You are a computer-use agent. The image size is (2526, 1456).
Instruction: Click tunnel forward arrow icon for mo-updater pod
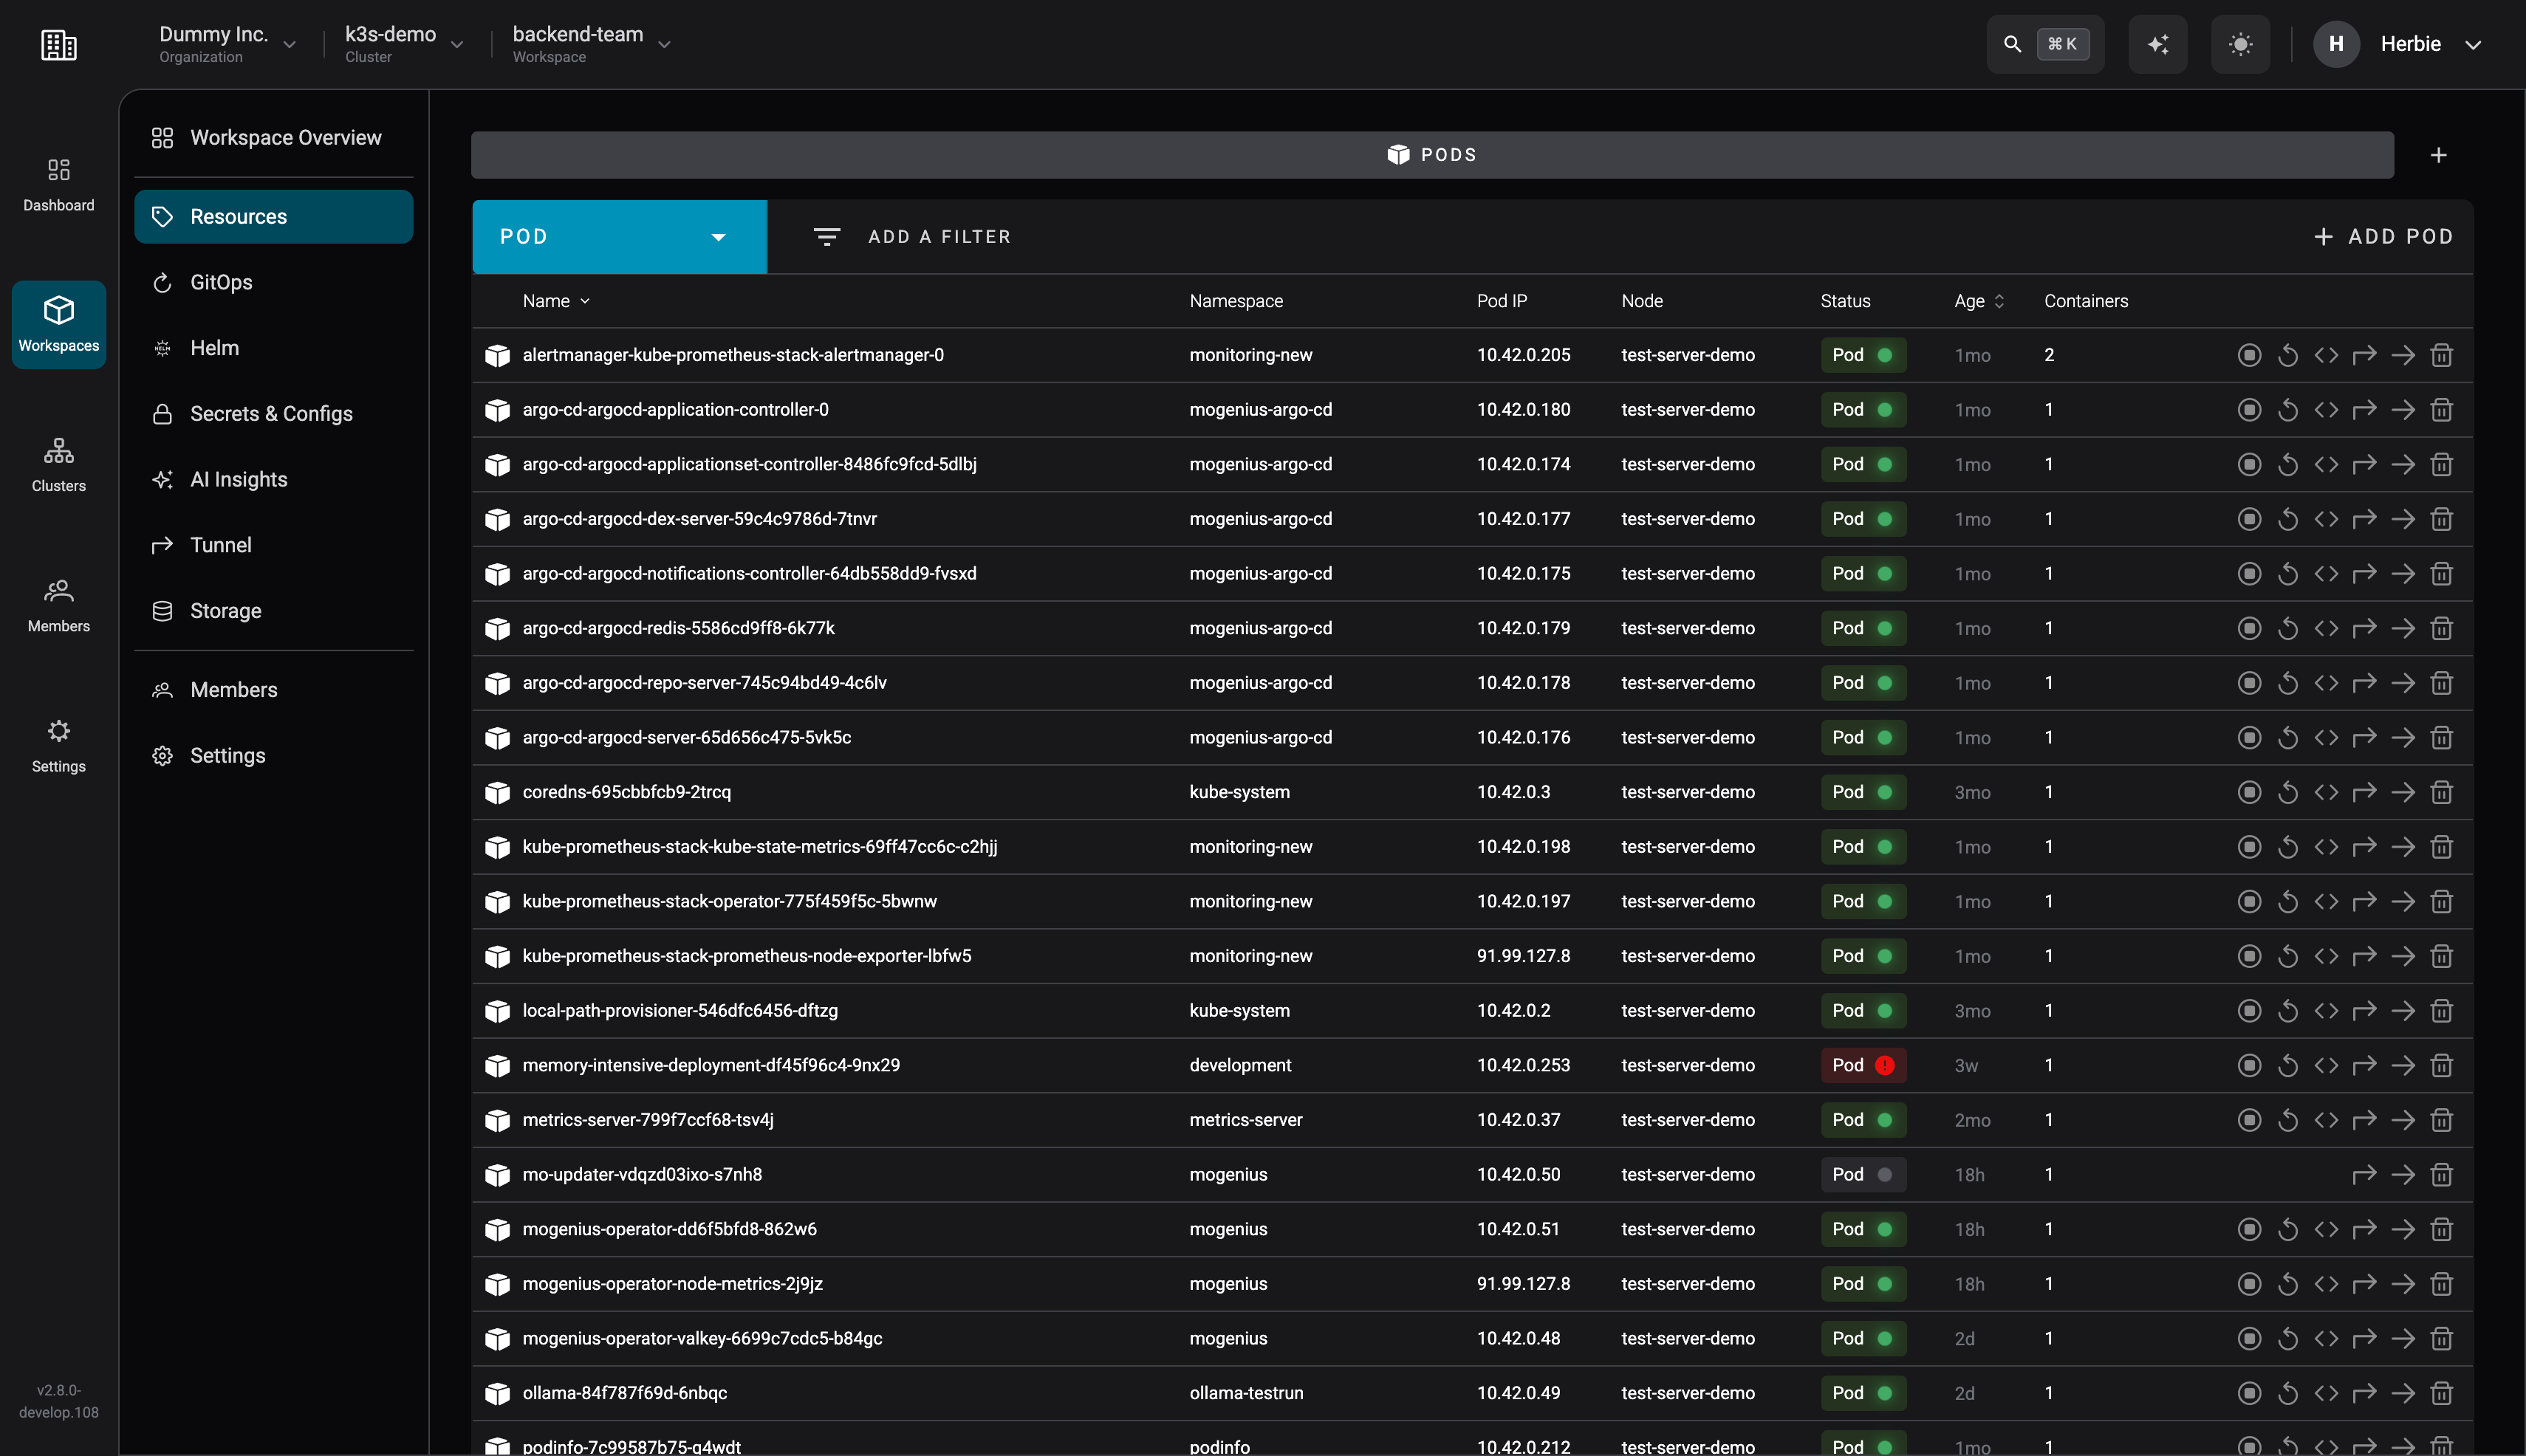pyautogui.click(x=2364, y=1175)
